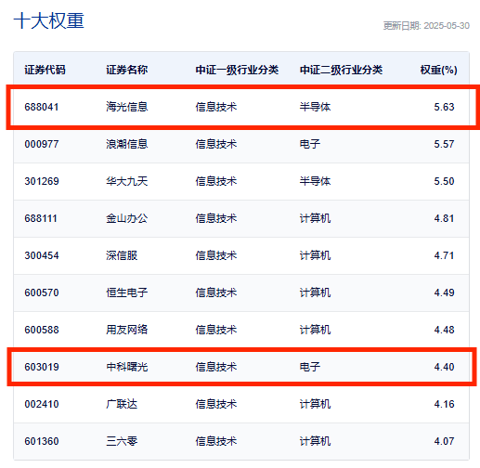Click 半导体 in the 华大九天 row

tap(315, 181)
